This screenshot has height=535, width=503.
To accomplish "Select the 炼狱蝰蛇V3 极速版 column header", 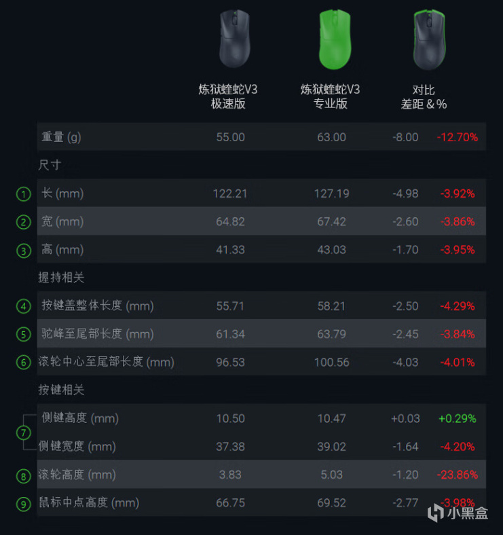I will pos(228,96).
